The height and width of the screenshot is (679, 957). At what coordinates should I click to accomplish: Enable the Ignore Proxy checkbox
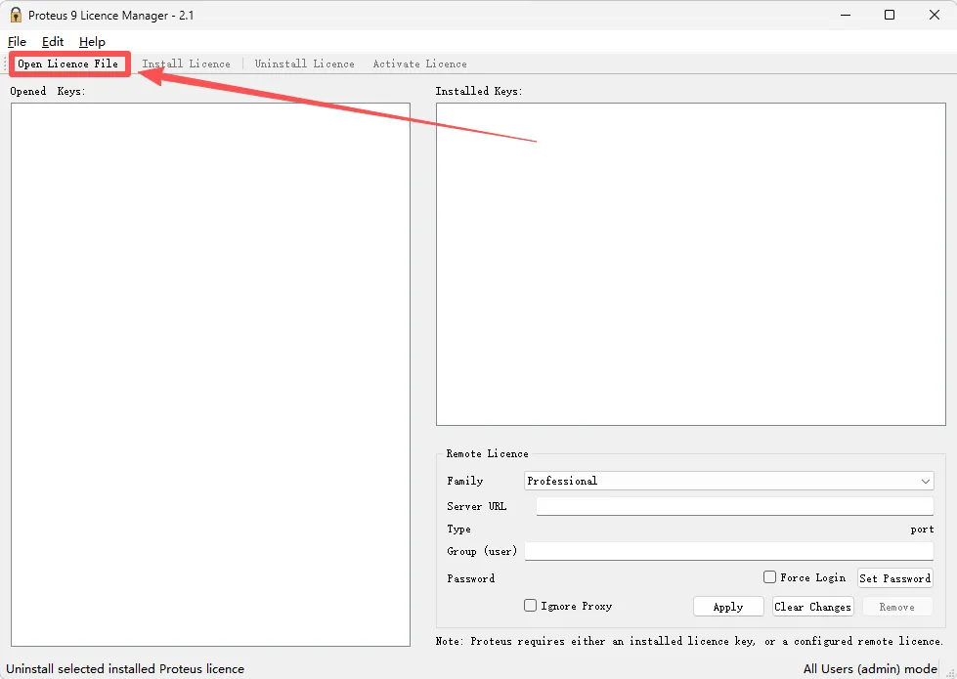tap(531, 605)
